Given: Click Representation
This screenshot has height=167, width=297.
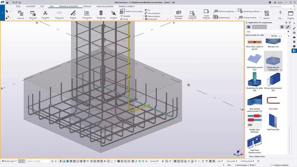Looking at the screenshot, I should [x=152, y=16].
